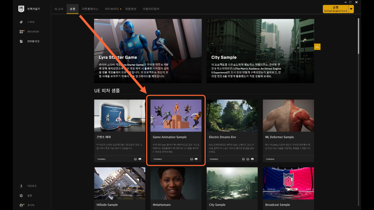The width and height of the screenshot is (374, 210).
Task: Open the 라이브러리 grid icon in sidebar
Action: point(21,32)
